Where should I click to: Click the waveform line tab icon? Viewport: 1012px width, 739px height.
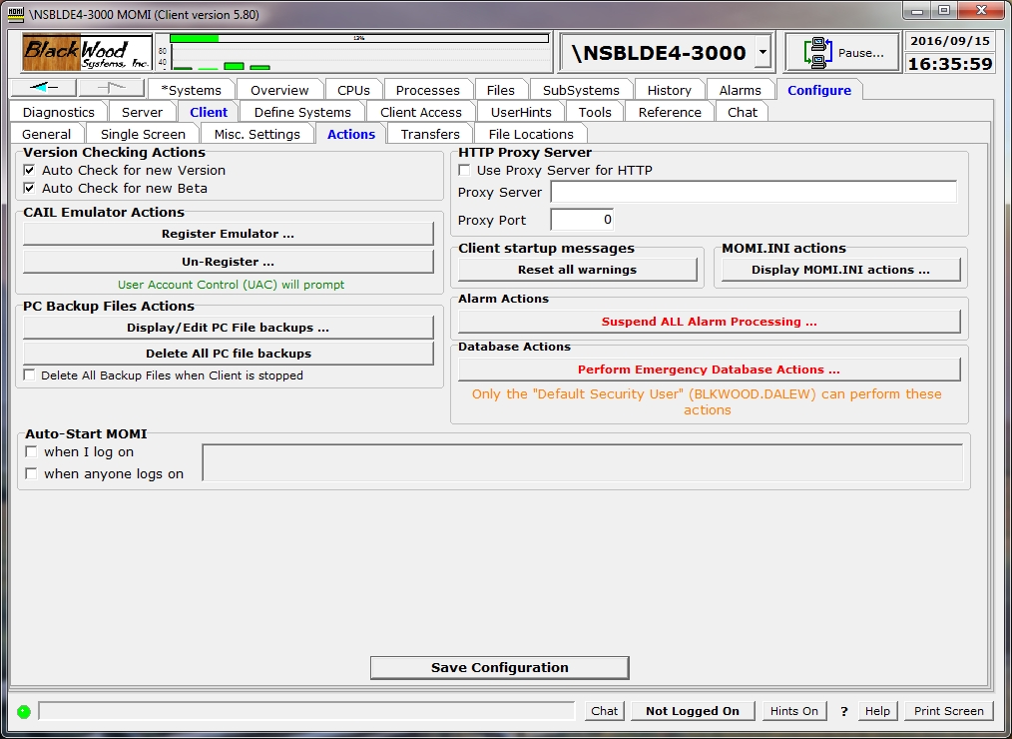[x=111, y=89]
